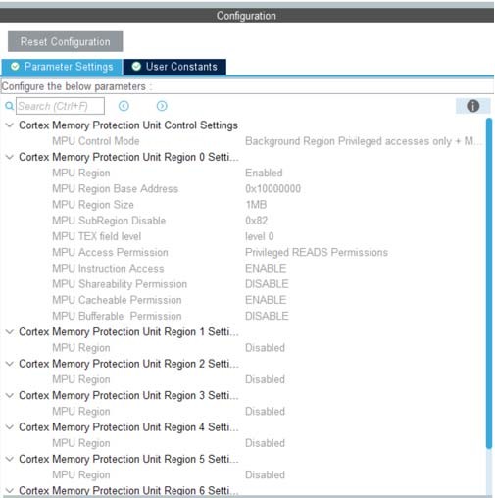Change Region 0 MPU Region Enabled value
495x498 pixels.
264,173
